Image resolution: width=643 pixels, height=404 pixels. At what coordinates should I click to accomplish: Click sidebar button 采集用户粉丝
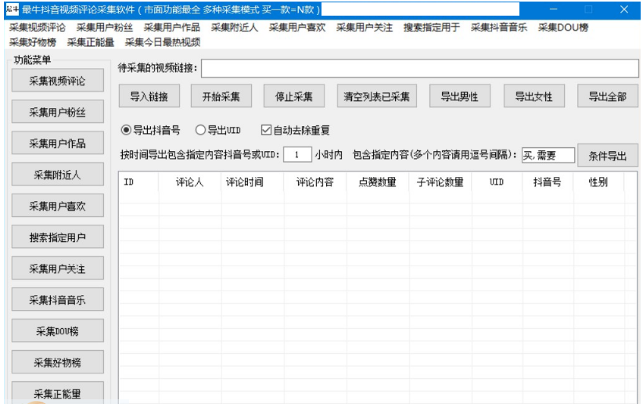coord(57,112)
